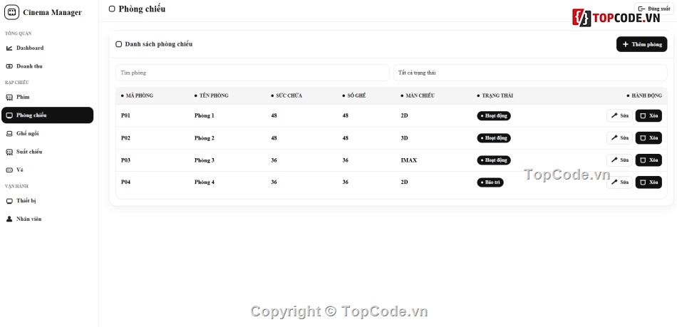Click the Hoạt động badge for P03

coord(494,160)
